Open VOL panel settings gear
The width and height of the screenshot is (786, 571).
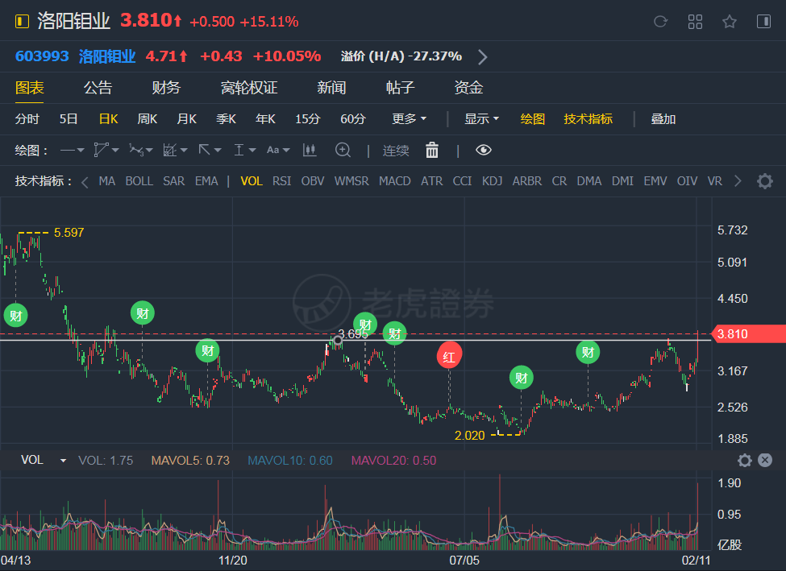745,461
